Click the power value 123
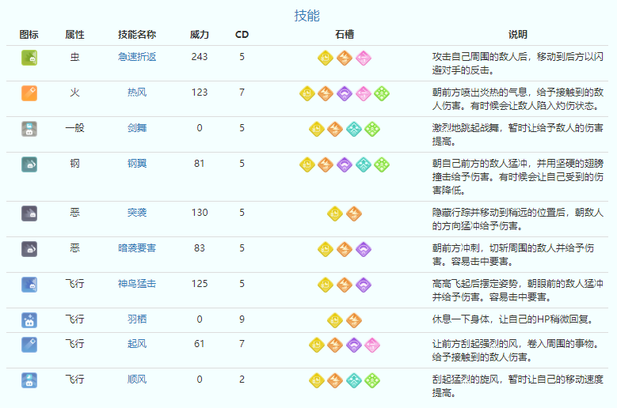The width and height of the screenshot is (617, 408). click(200, 93)
